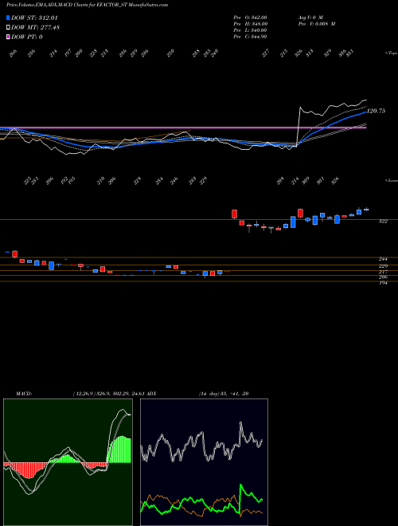Open the ADX indicator chart panel
The width and height of the screenshot is (398, 526).
pyautogui.click(x=204, y=462)
